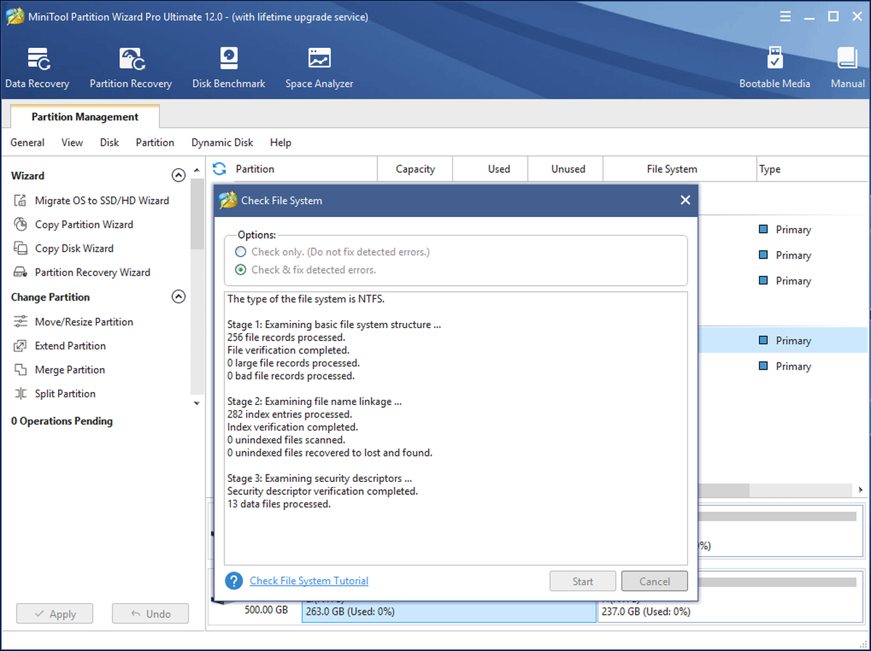Click the refresh icon beside Partition column
871x651 pixels.
tap(219, 169)
